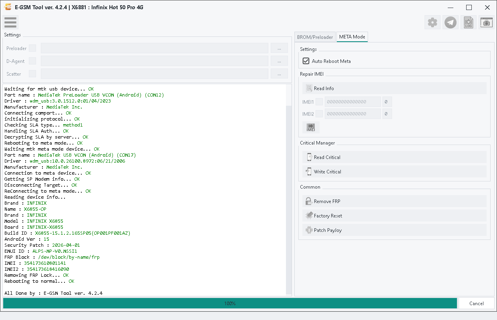
Task: Click the 'Rebooting to normal... OK' line
Action: click(x=39, y=281)
